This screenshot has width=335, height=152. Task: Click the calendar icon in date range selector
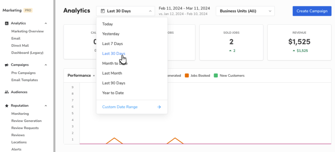(x=103, y=11)
